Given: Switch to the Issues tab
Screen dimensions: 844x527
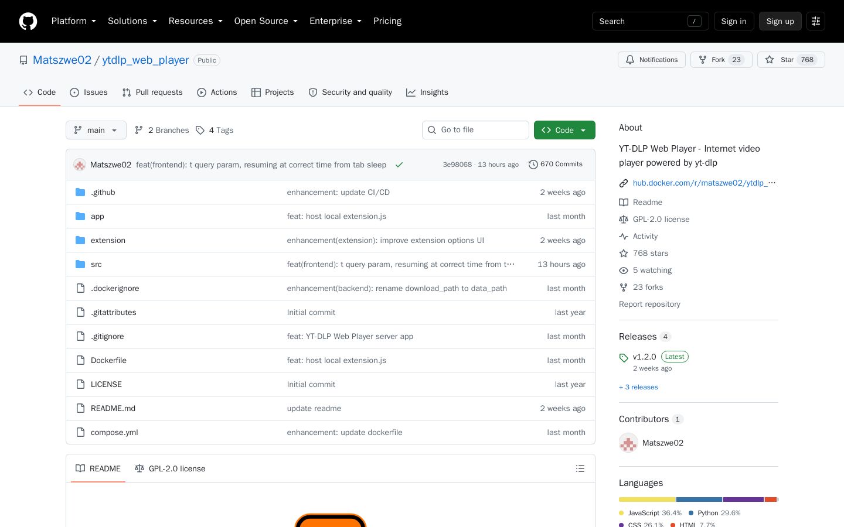Looking at the screenshot, I should [89, 93].
